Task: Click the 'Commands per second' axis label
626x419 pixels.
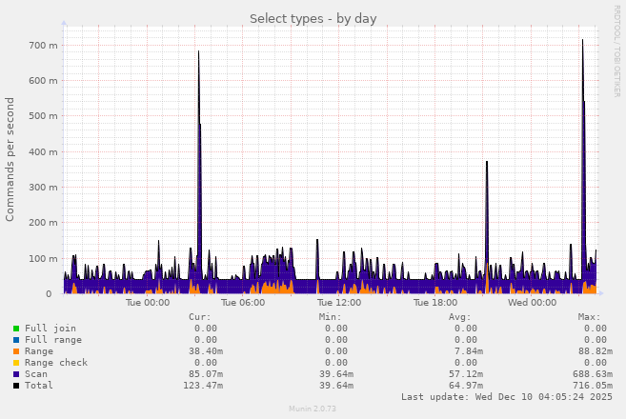Action: [x=10, y=159]
